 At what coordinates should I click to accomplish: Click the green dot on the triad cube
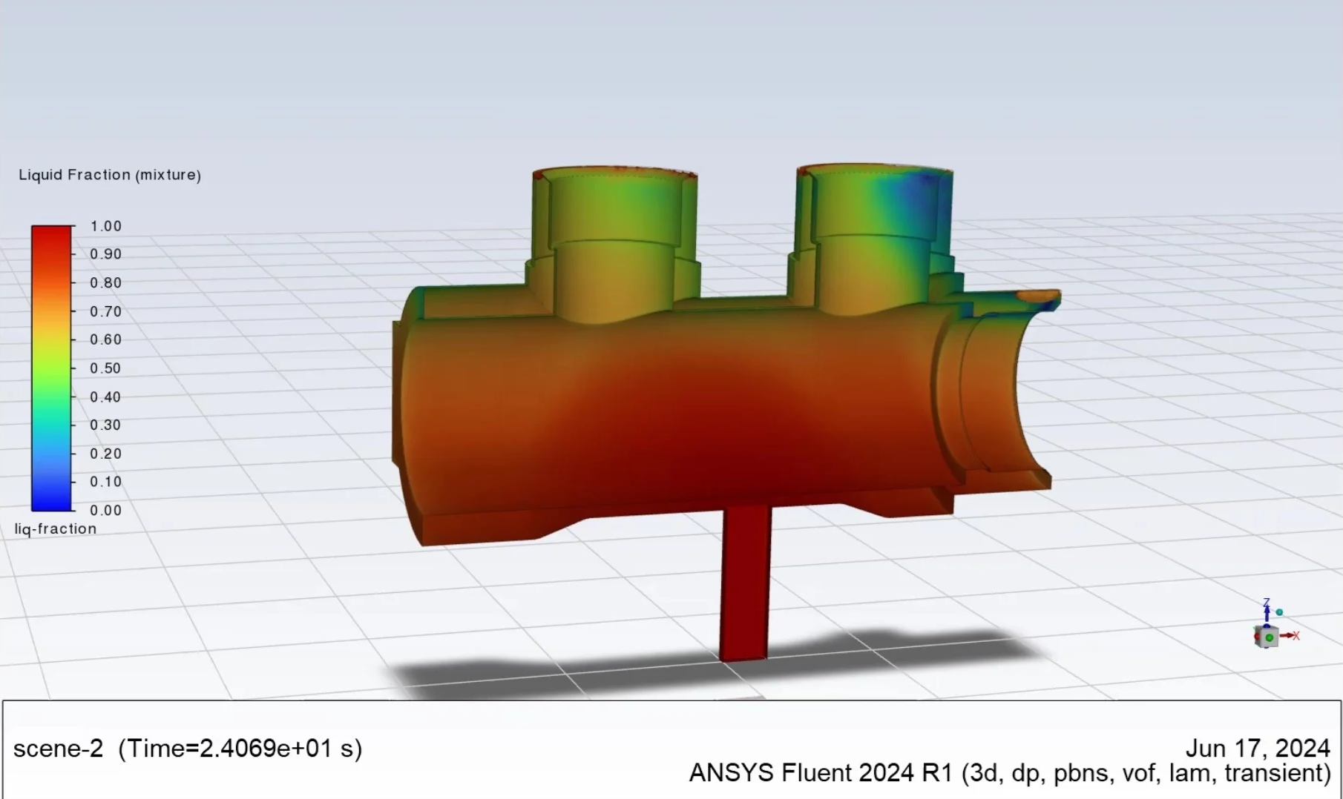tap(1270, 637)
